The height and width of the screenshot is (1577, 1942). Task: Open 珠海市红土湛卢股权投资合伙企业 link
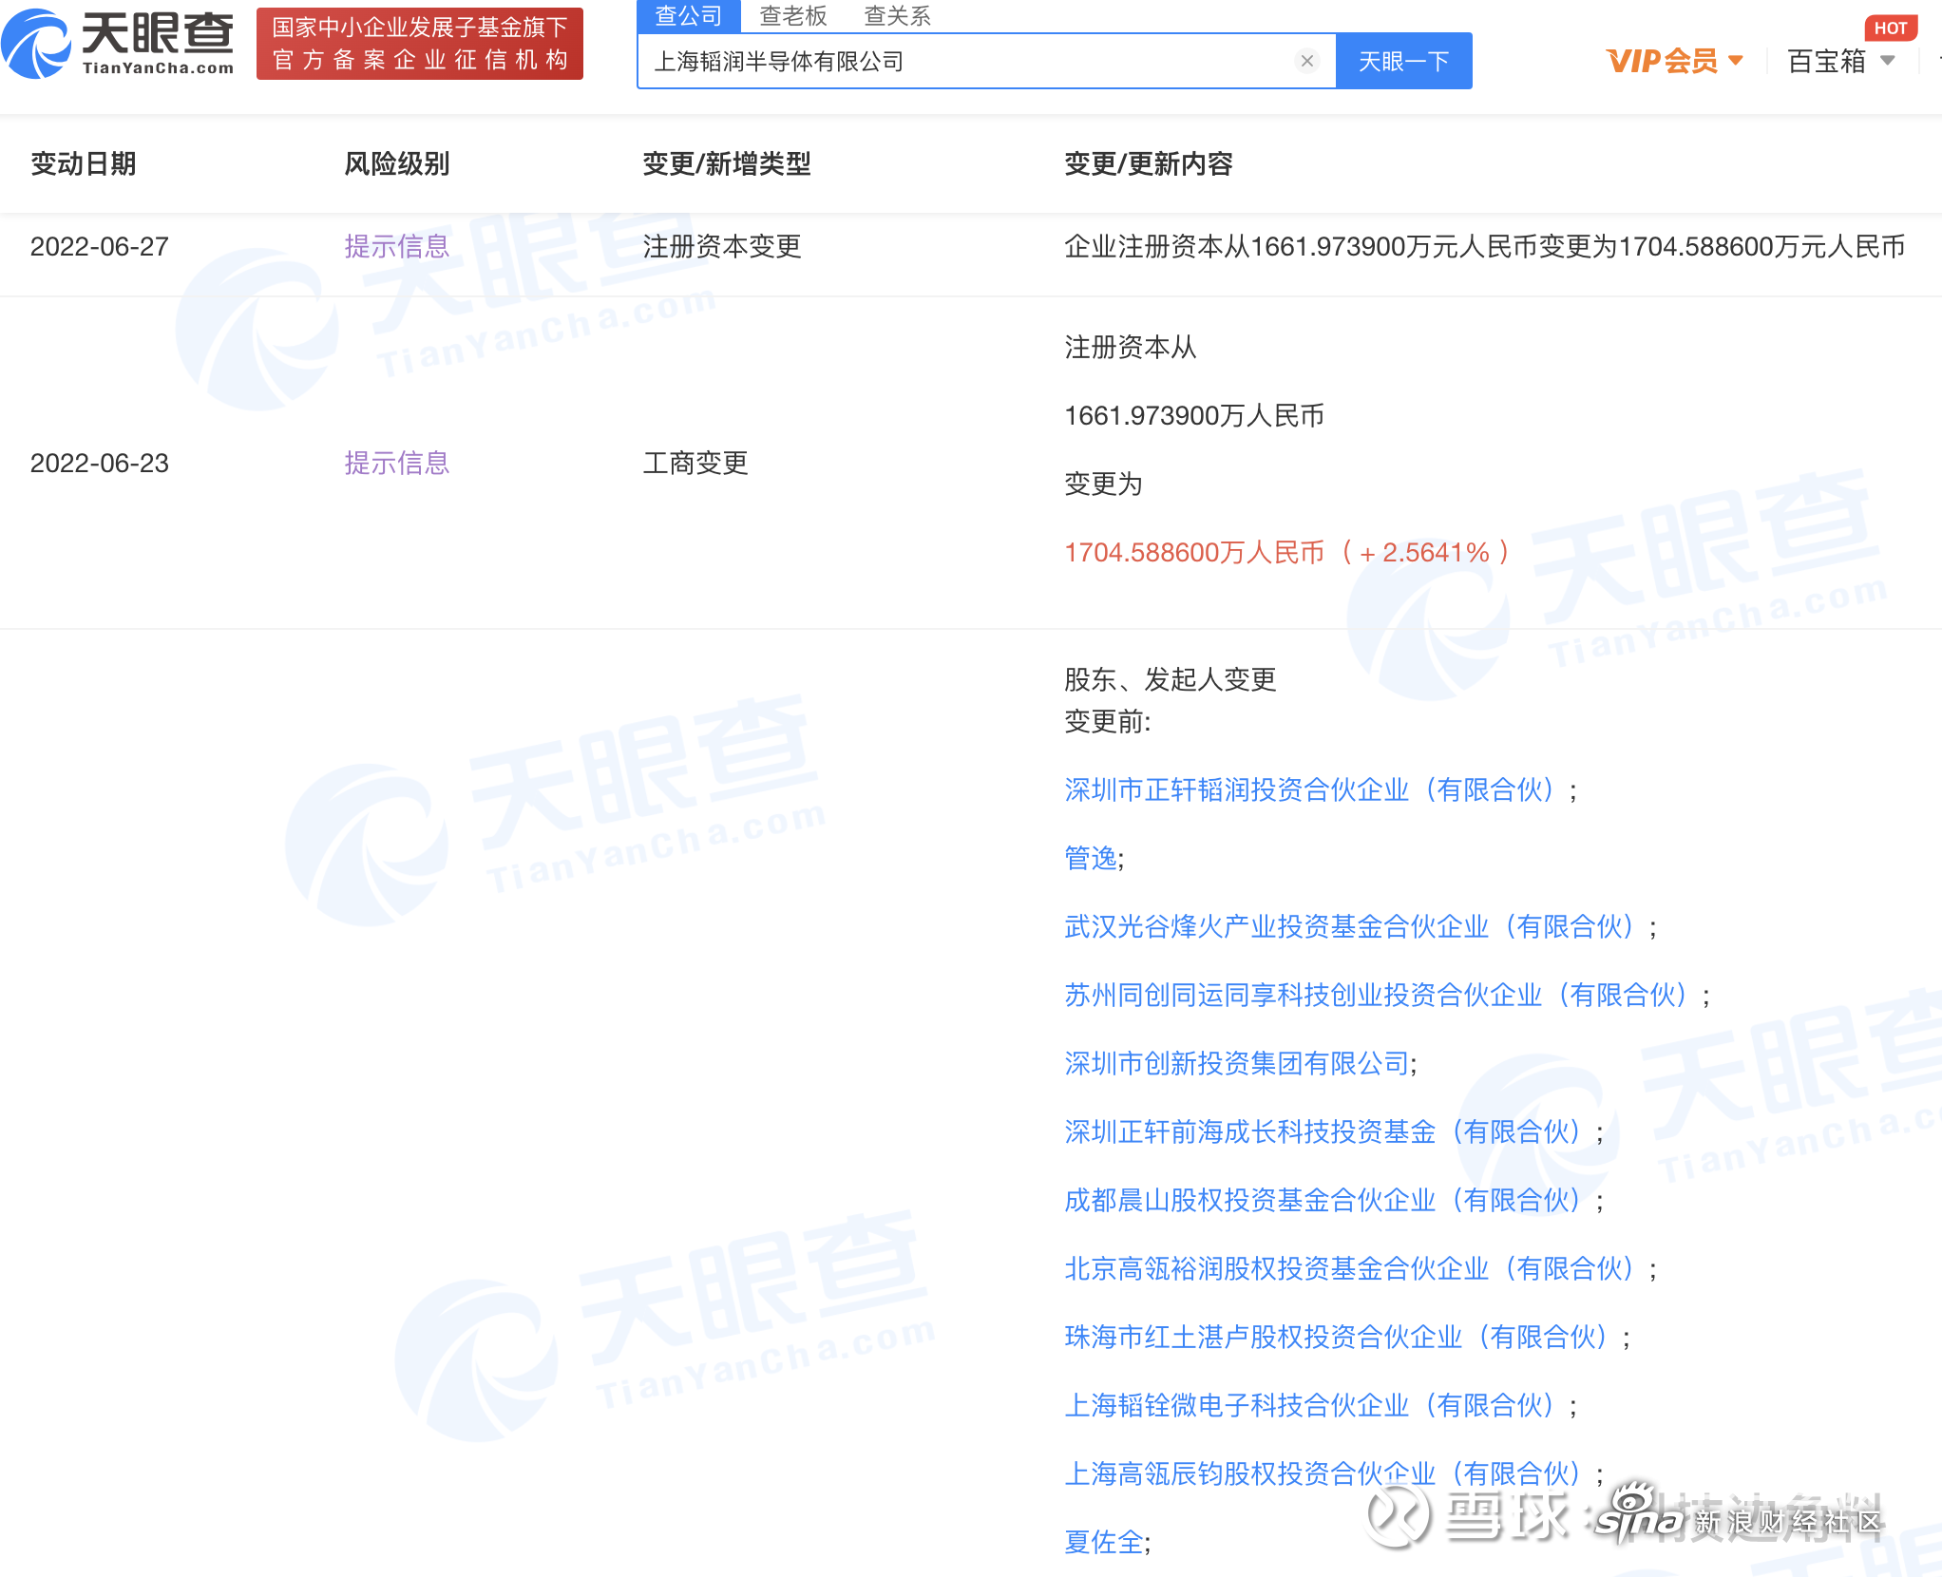pos(1337,1338)
